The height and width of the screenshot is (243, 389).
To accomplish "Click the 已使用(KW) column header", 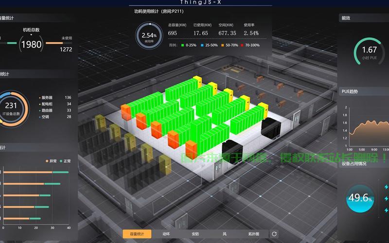I will pos(202,25).
